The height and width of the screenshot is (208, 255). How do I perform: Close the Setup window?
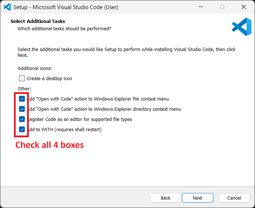[x=244, y=7]
